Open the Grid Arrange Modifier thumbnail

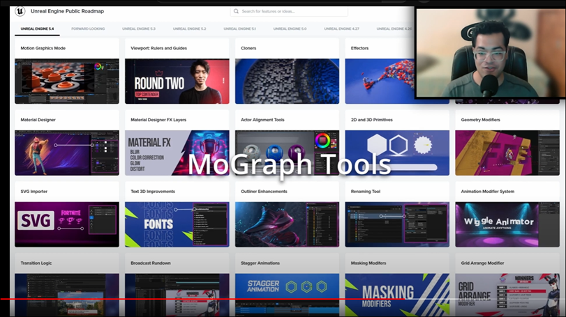tap(507, 295)
